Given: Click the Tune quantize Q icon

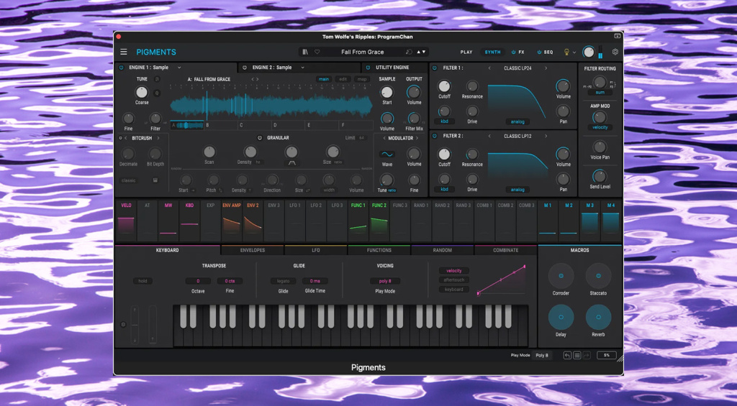Looking at the screenshot, I should tap(157, 93).
